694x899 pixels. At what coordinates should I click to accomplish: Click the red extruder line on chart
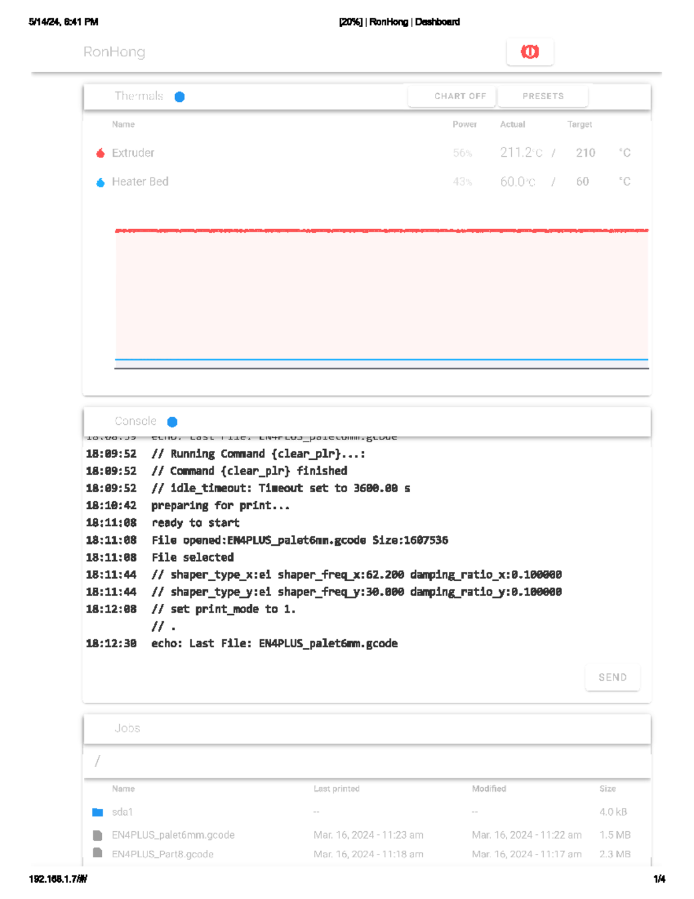pyautogui.click(x=382, y=230)
